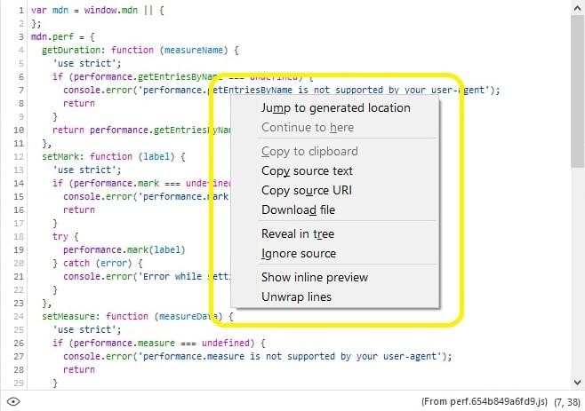Click 'Copy to clipboard' menu item
The image size is (585, 411).
point(309,151)
